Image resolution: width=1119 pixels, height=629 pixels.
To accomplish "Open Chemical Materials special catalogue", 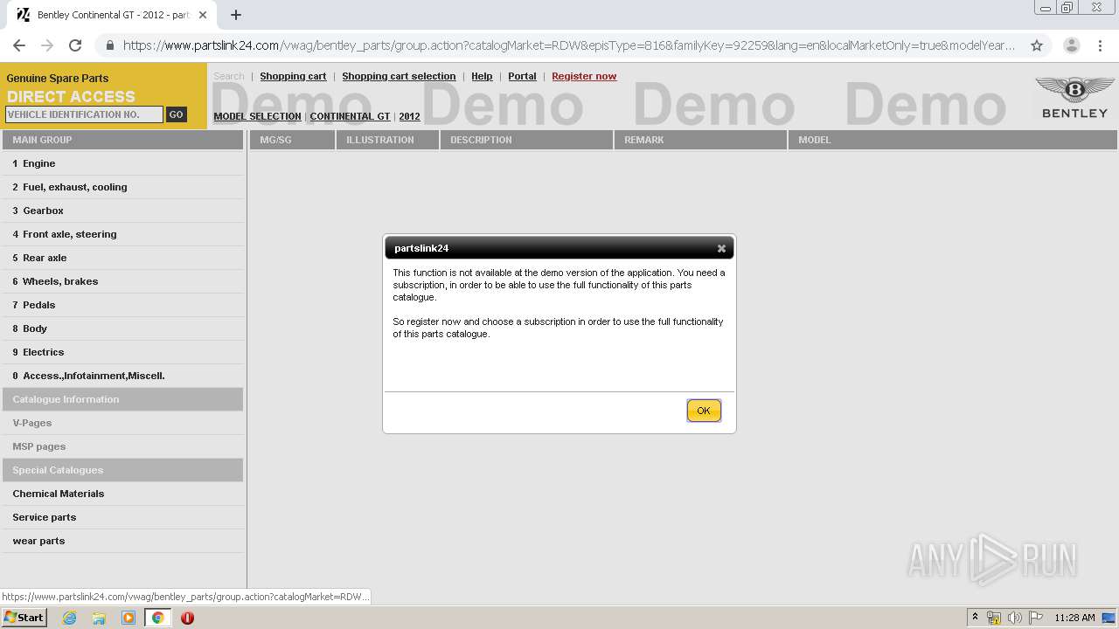I will click(122, 494).
